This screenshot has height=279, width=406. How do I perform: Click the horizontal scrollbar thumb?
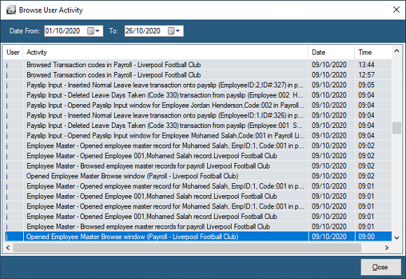[x=187, y=248]
